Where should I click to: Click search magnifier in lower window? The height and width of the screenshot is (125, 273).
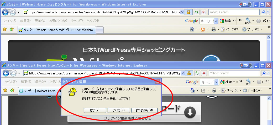tap(264, 73)
